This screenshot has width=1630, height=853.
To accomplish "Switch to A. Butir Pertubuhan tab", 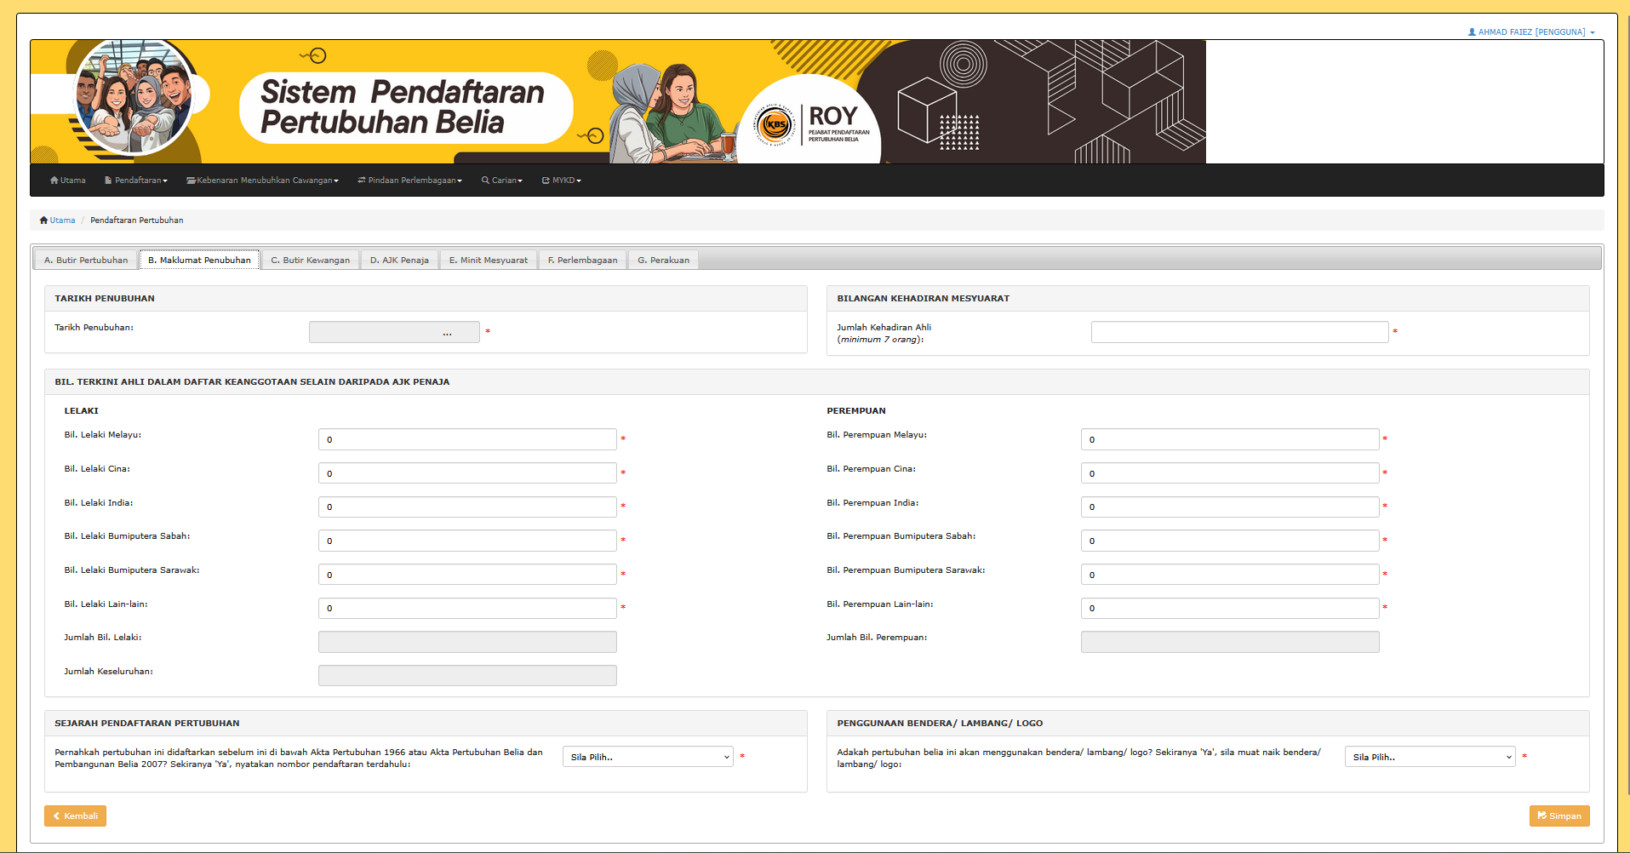I will pos(86,260).
